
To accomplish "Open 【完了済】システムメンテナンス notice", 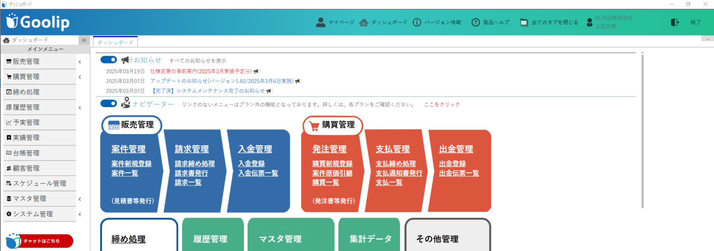I will point(208,91).
